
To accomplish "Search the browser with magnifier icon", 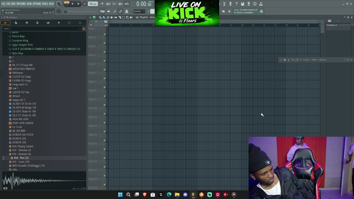I will tap(84, 29).
